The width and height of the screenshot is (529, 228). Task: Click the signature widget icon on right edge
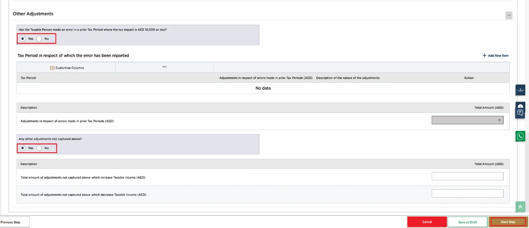pyautogui.click(x=520, y=90)
